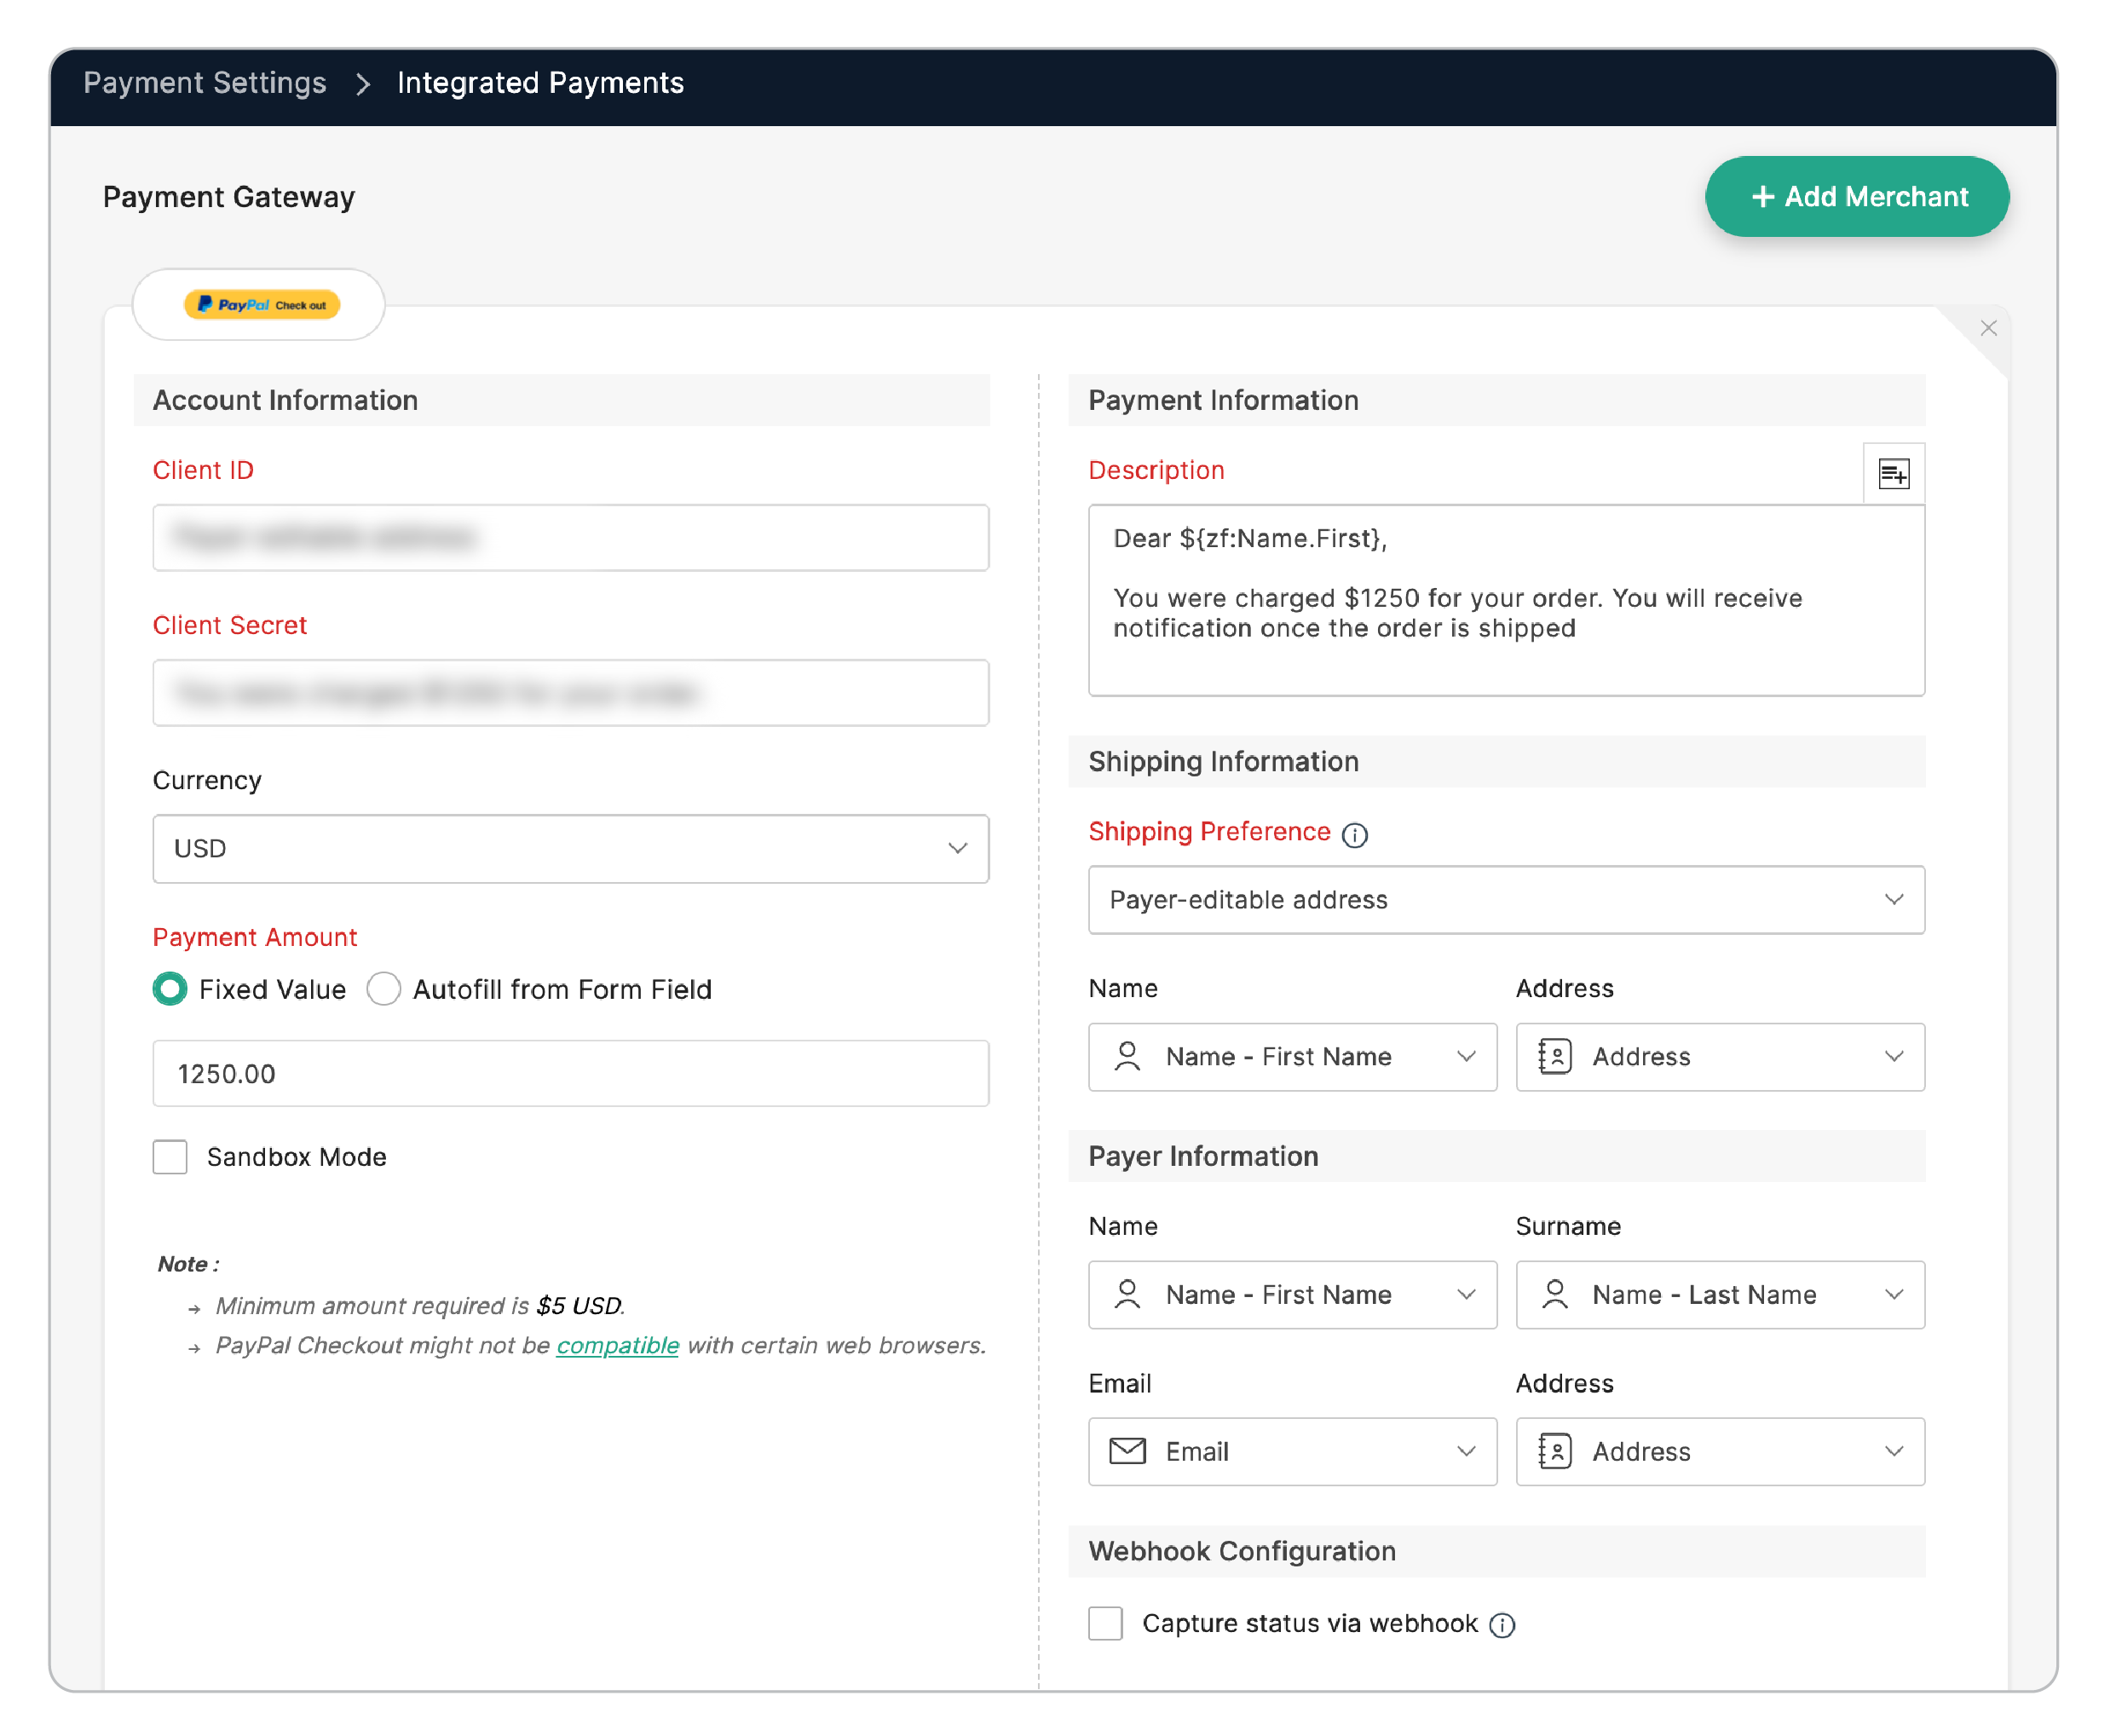Image resolution: width=2116 pixels, height=1736 pixels.
Task: Expand Shipping Name field dropdown
Action: coord(1292,1057)
